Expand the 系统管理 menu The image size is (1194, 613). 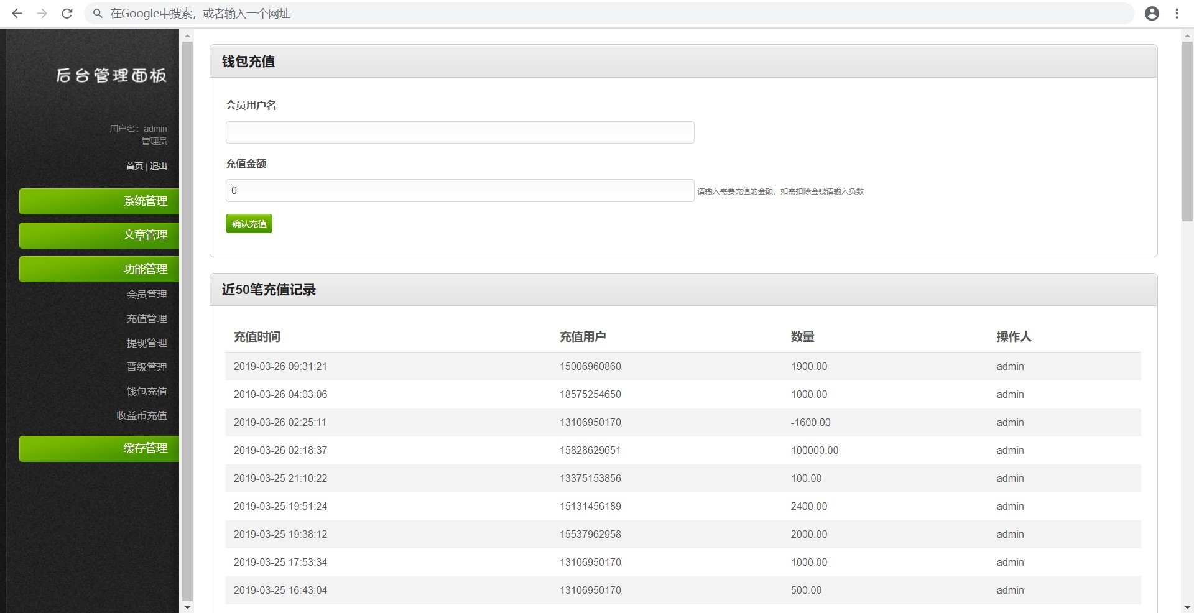99,201
